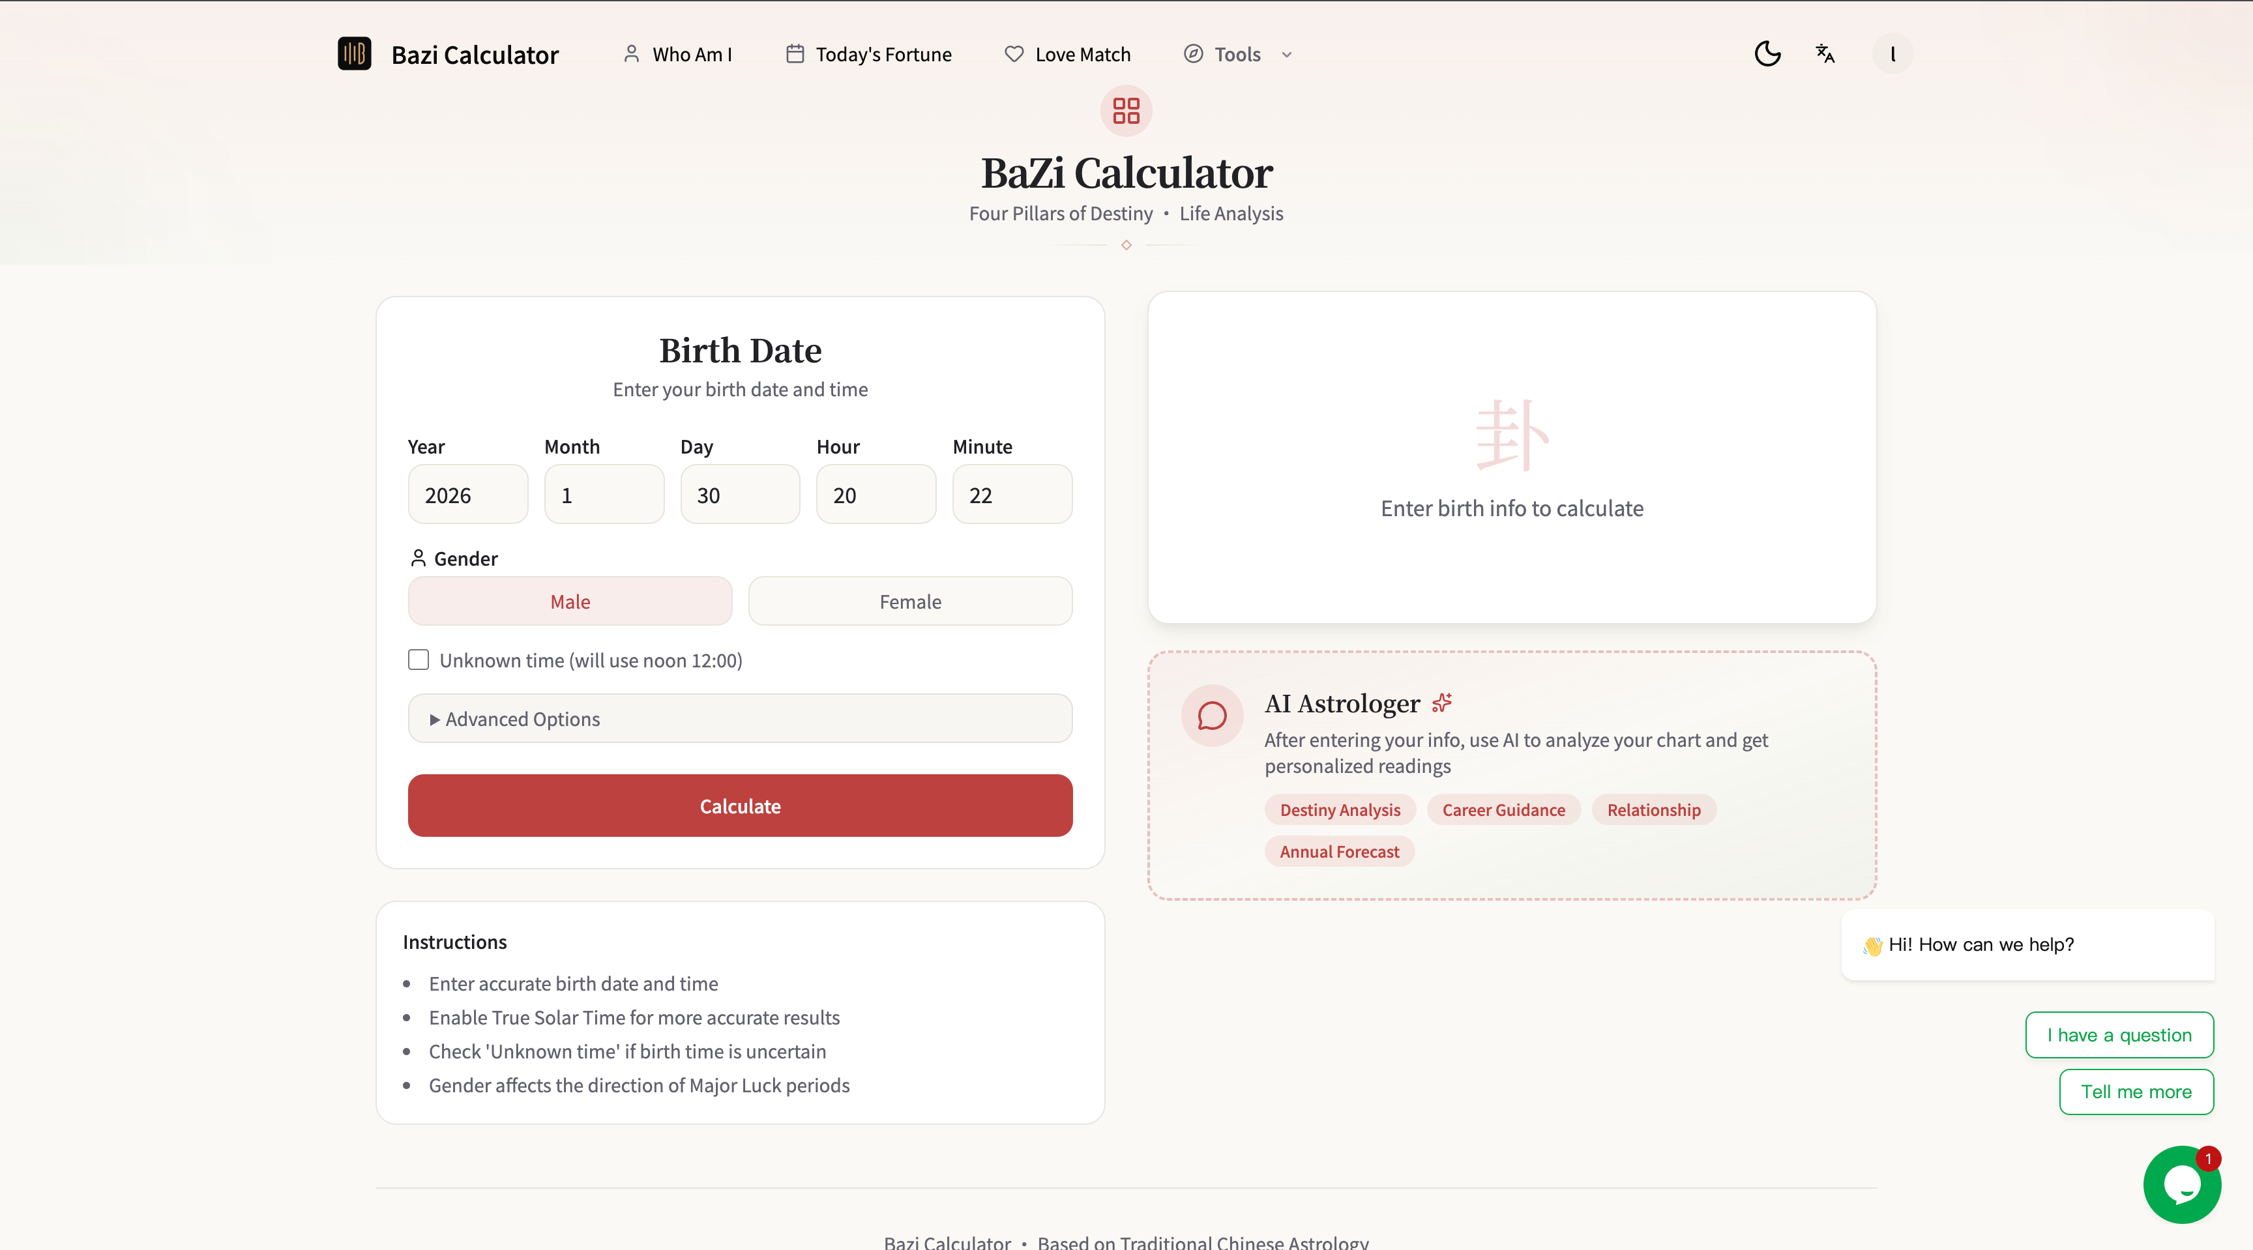Select the Destiny Analysis tag
2253x1250 pixels.
coord(1339,809)
